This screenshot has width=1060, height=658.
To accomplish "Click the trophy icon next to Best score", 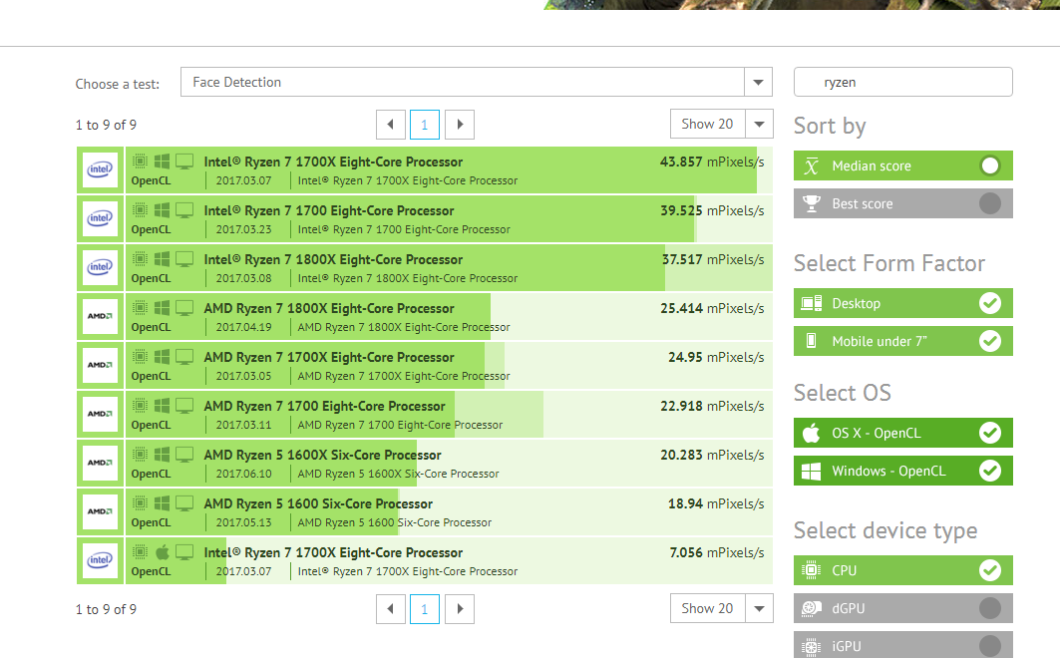I will tap(812, 203).
